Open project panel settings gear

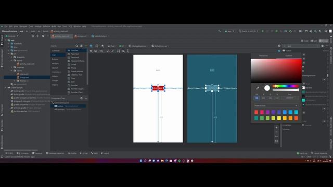click(43, 36)
